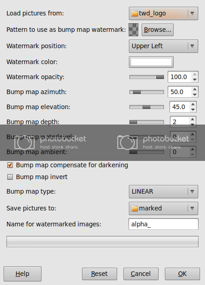205x285 pixels.
Task: Decrease Bump map azimuth with down arrow
Action: (x=195, y=95)
